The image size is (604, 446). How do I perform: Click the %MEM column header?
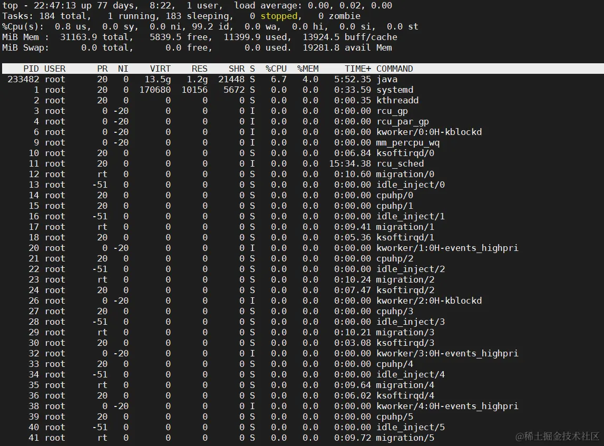308,69
